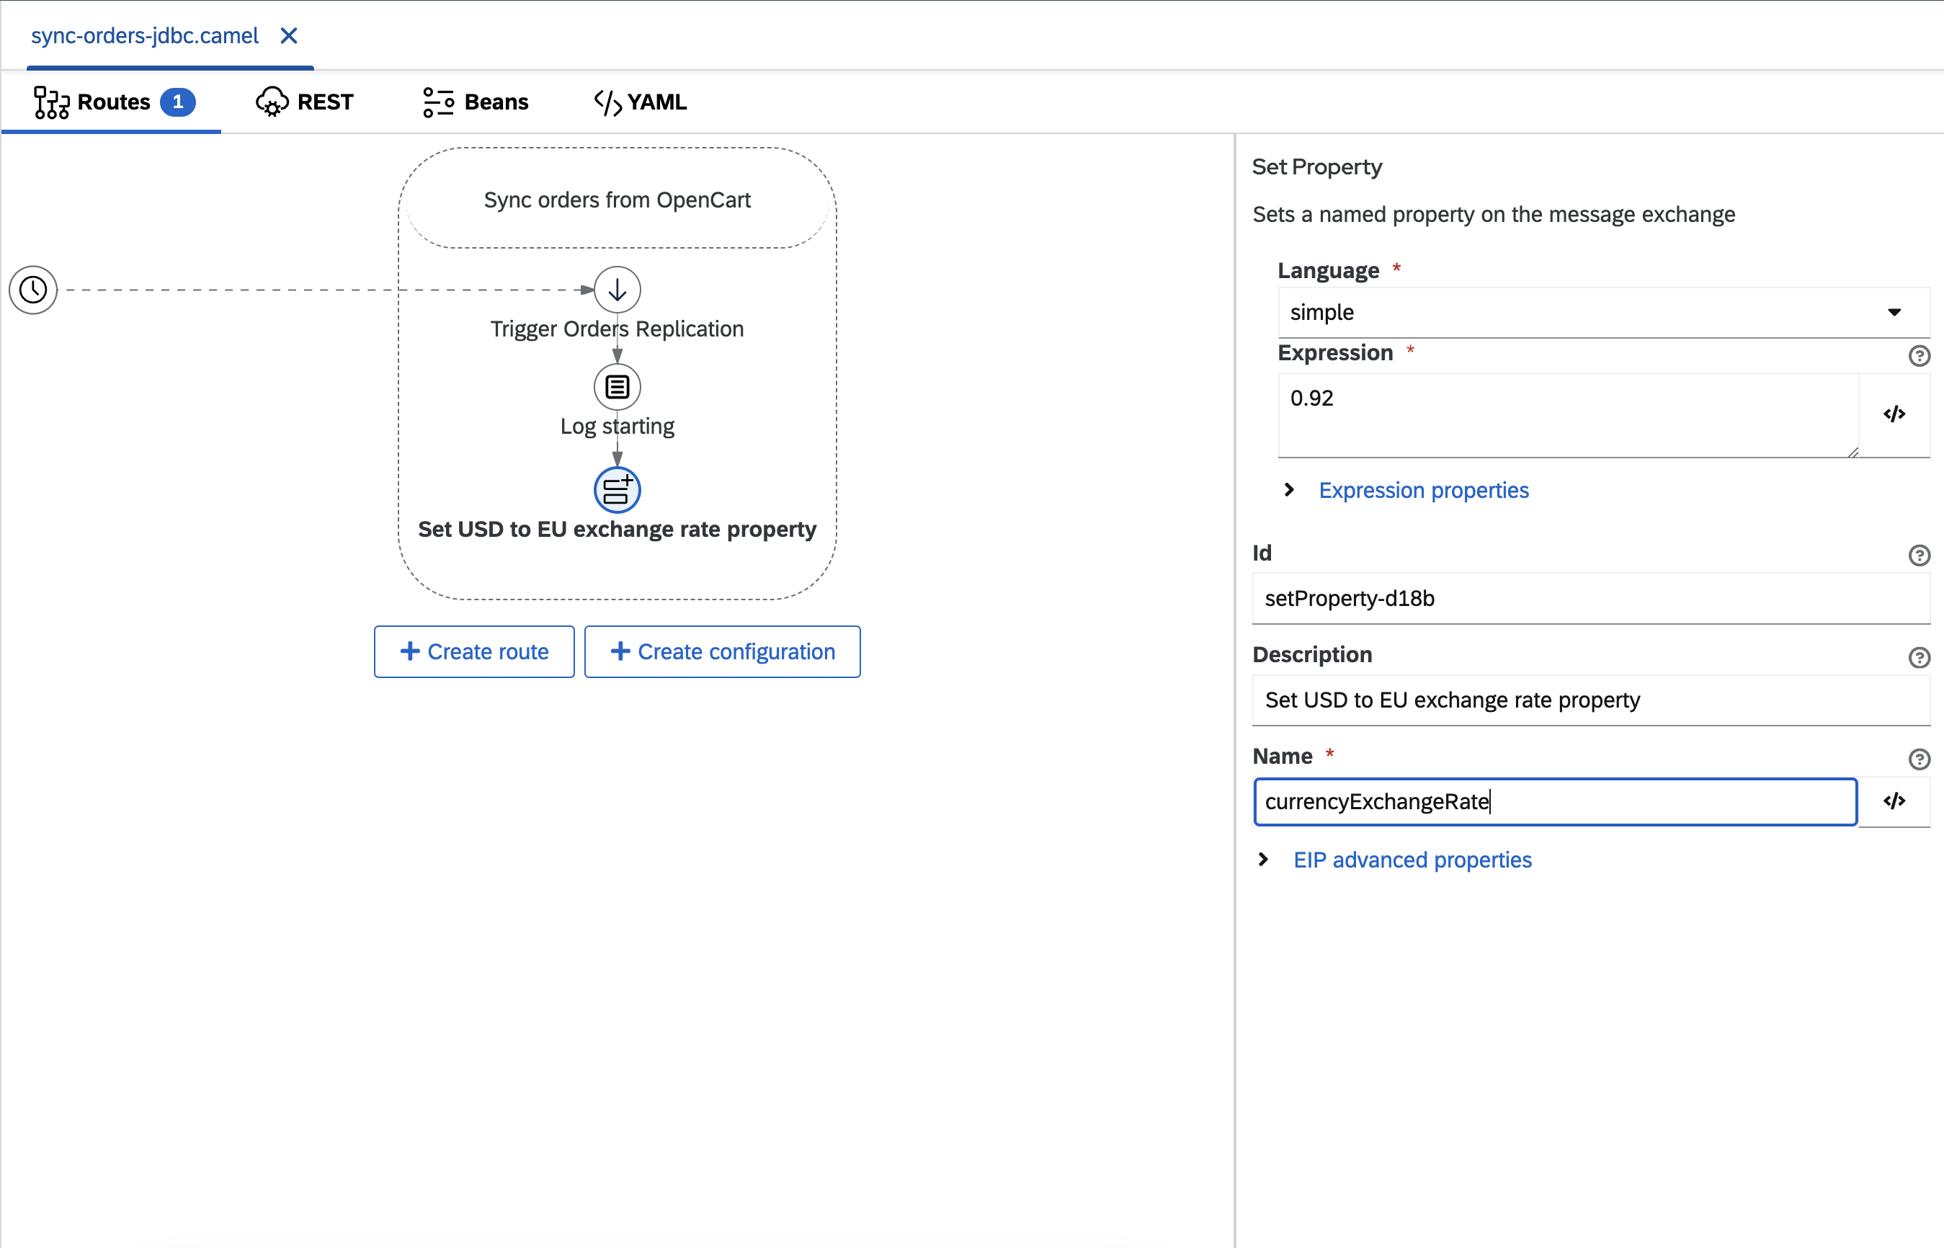1944x1248 pixels.
Task: Click the EIP advanced properties link text
Action: [1412, 859]
